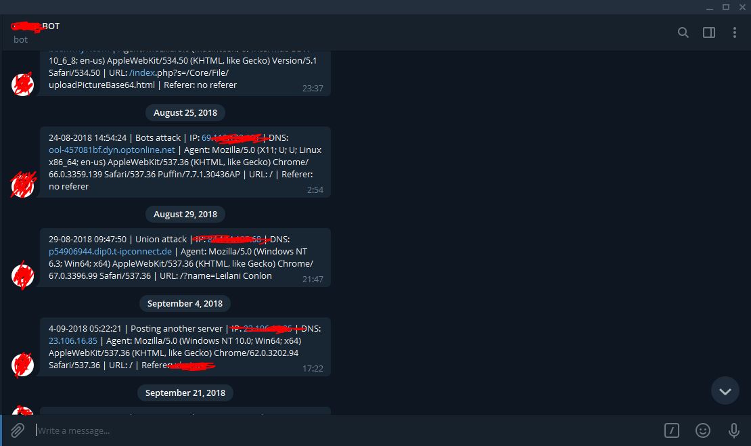Open p54906944.dip0.t-ipconnect.de link

pos(110,252)
